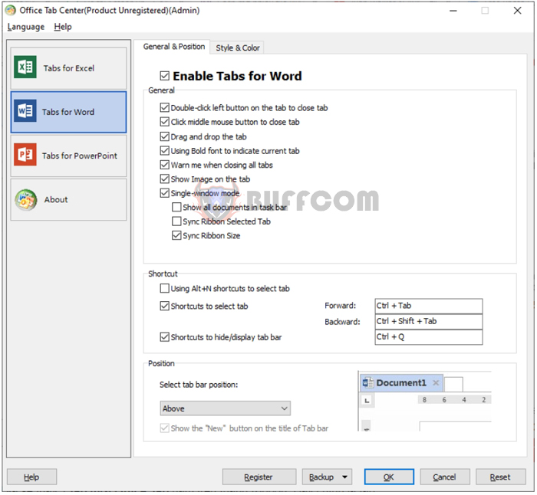Toggle Using Bold font to indicate current tab
537x495 pixels.
point(165,150)
